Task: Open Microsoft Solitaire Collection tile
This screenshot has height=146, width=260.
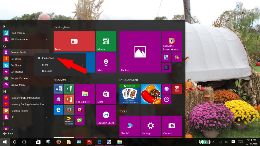Action: click(x=129, y=94)
